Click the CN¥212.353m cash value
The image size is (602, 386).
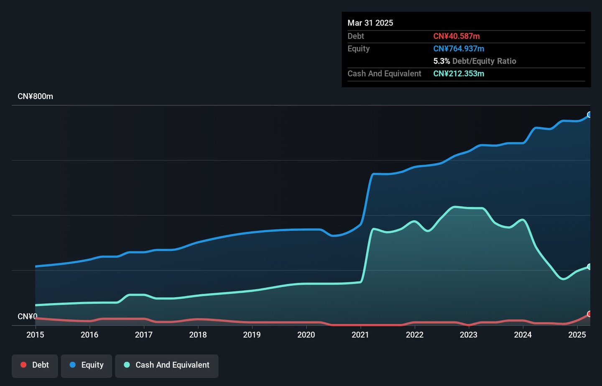[459, 74]
